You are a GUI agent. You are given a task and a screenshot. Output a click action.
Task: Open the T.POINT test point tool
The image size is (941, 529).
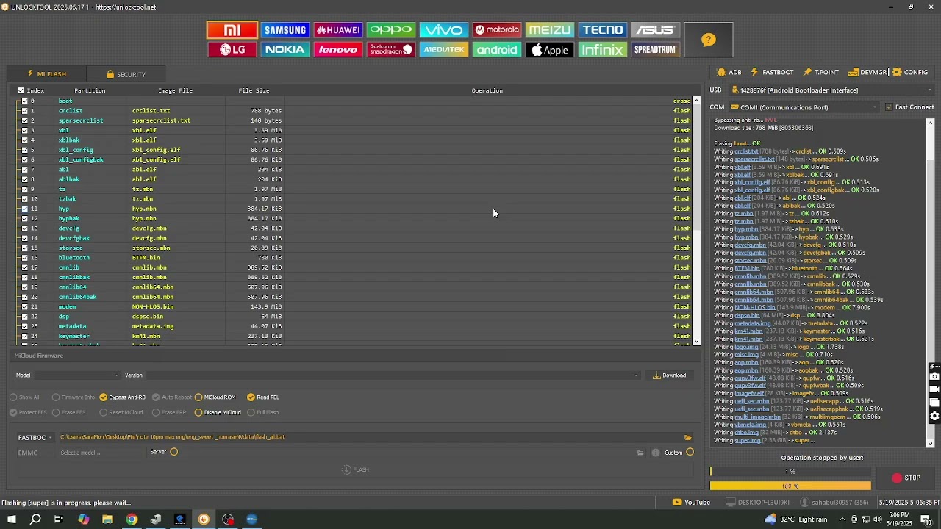point(821,72)
